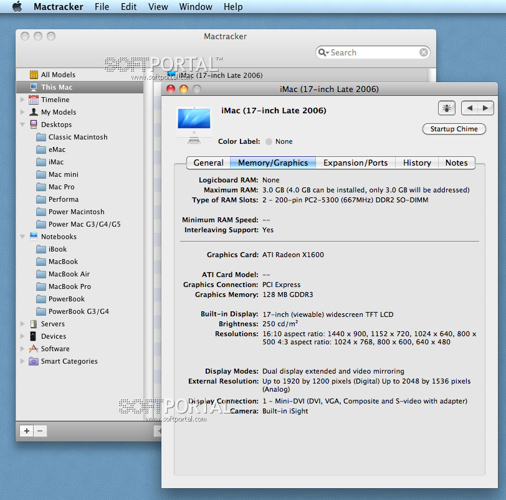Click the Smart Categories gear folder icon
Image resolution: width=506 pixels, height=500 pixels.
[34, 361]
